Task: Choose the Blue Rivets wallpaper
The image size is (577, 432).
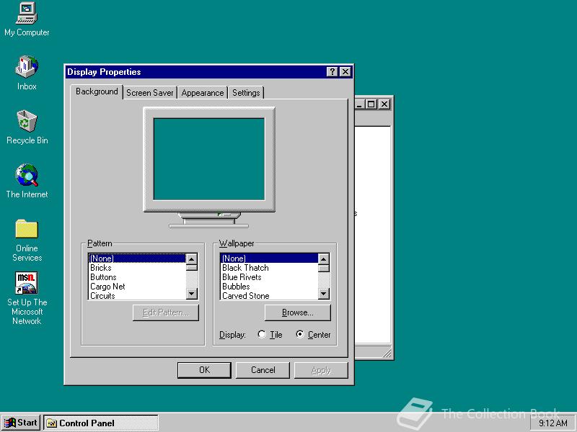Action: (269, 277)
